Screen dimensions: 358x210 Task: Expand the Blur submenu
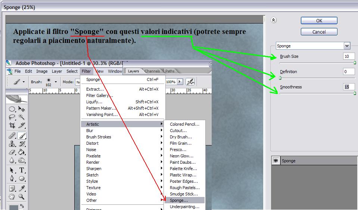(x=122, y=131)
